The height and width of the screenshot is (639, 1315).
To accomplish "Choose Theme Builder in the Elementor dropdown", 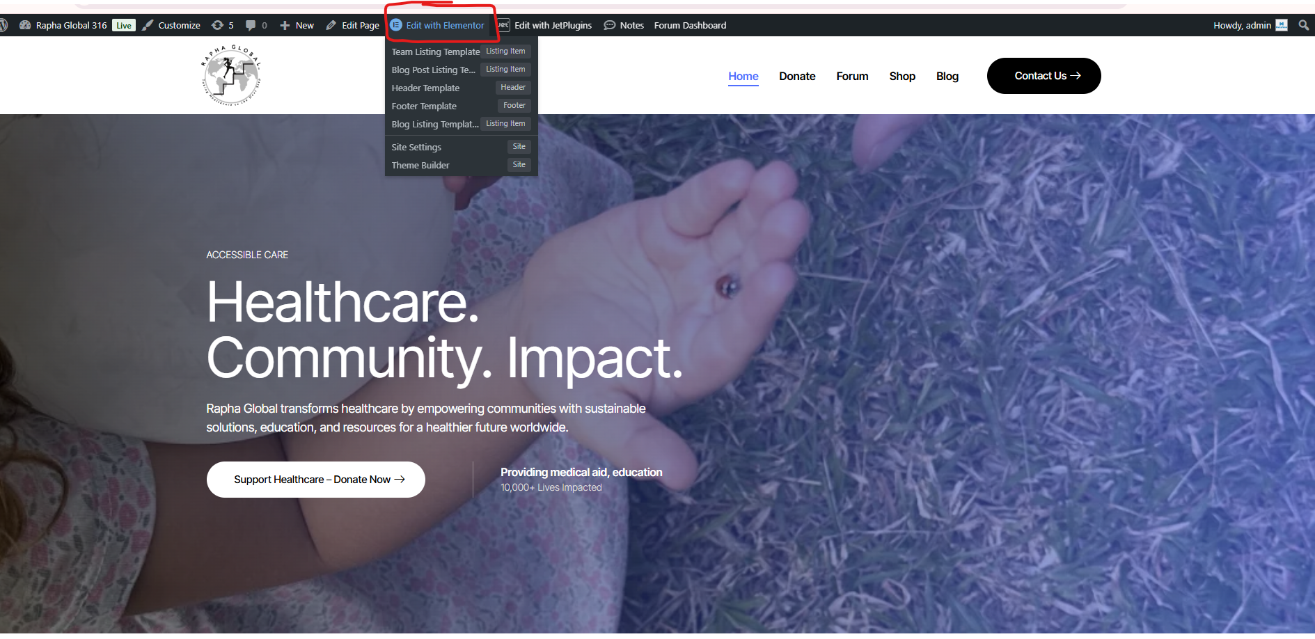I will point(420,165).
